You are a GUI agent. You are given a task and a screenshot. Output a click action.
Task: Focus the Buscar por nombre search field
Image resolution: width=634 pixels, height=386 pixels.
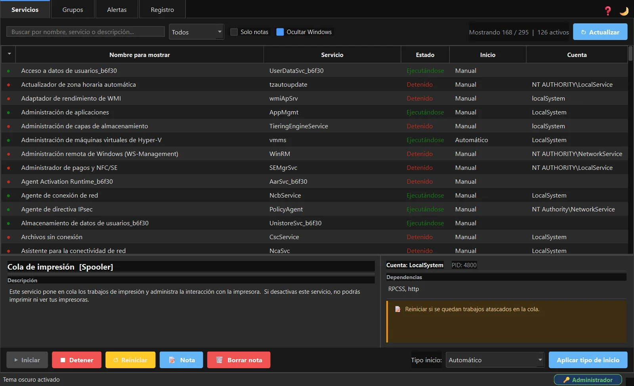point(86,32)
